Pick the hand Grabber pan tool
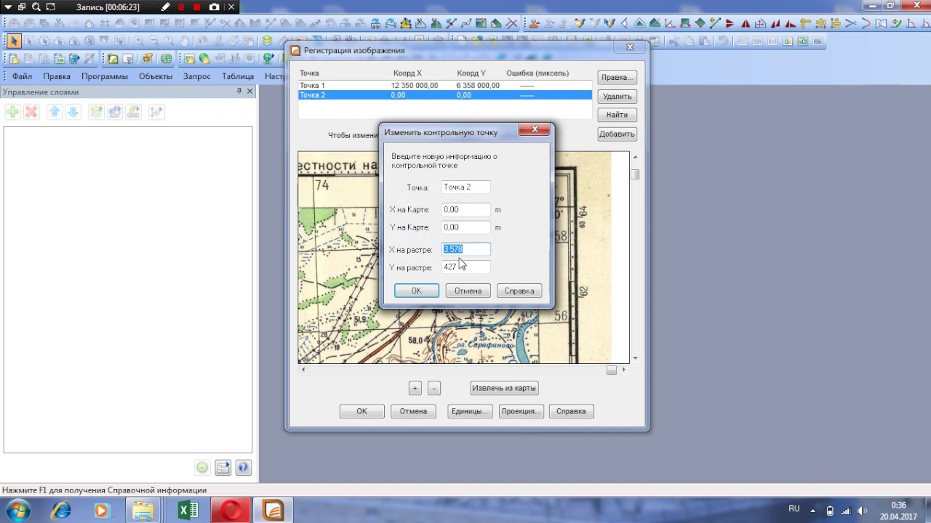The image size is (931, 523). pyautogui.click(x=185, y=41)
